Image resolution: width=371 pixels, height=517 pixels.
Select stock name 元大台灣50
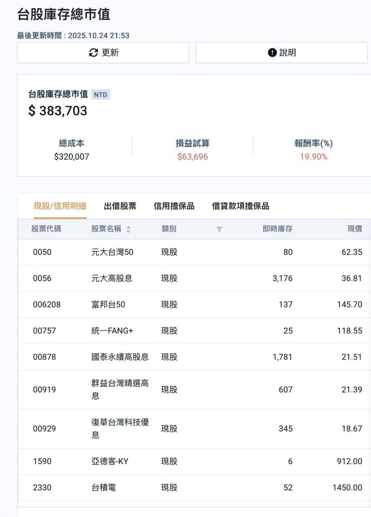(x=112, y=252)
